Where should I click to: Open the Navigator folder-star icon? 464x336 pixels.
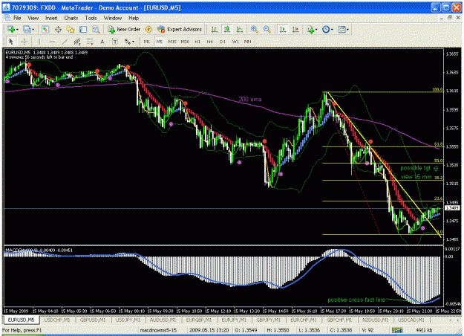point(70,29)
